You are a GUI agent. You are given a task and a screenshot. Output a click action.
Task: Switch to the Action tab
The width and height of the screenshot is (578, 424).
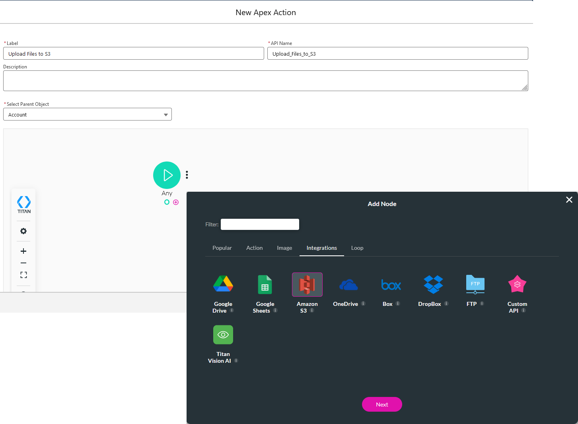coord(255,248)
